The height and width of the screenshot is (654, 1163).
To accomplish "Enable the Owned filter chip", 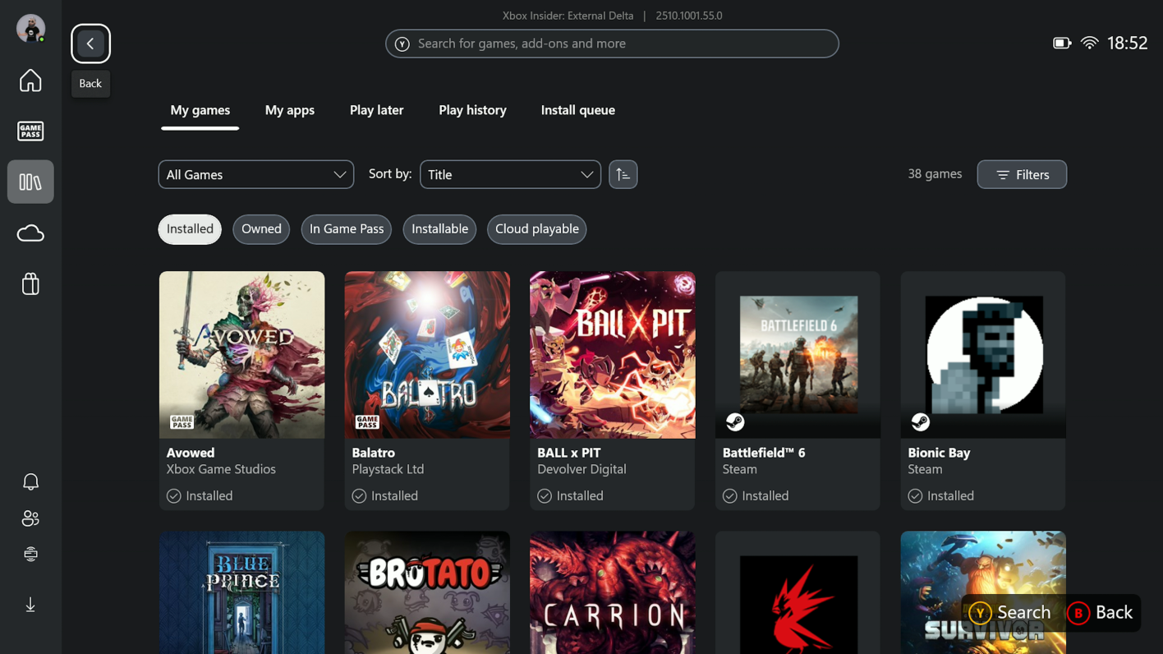I will [261, 229].
